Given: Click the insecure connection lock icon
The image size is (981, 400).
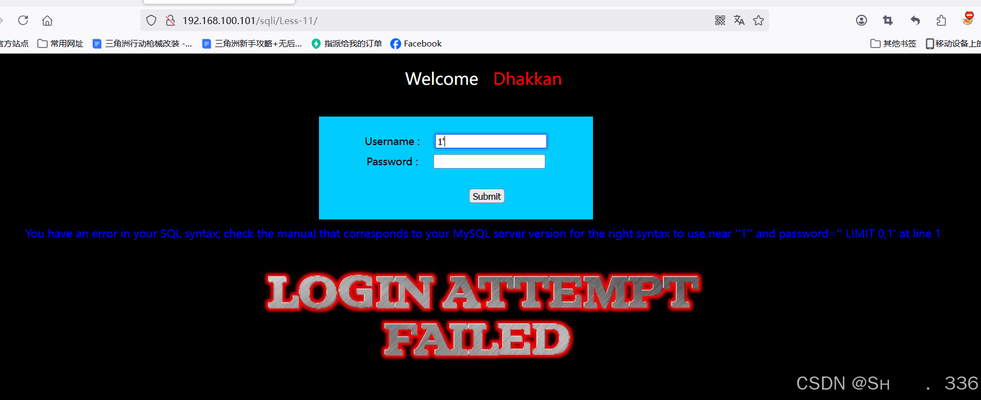Looking at the screenshot, I should pos(170,20).
